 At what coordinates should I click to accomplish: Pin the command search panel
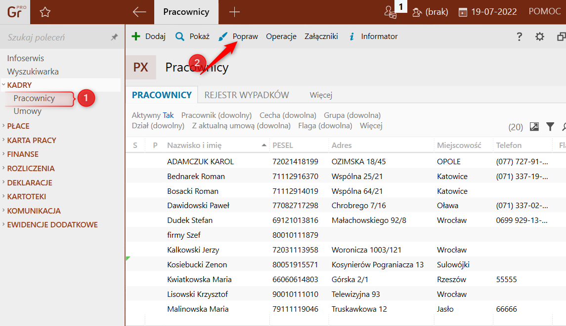pyautogui.click(x=114, y=36)
